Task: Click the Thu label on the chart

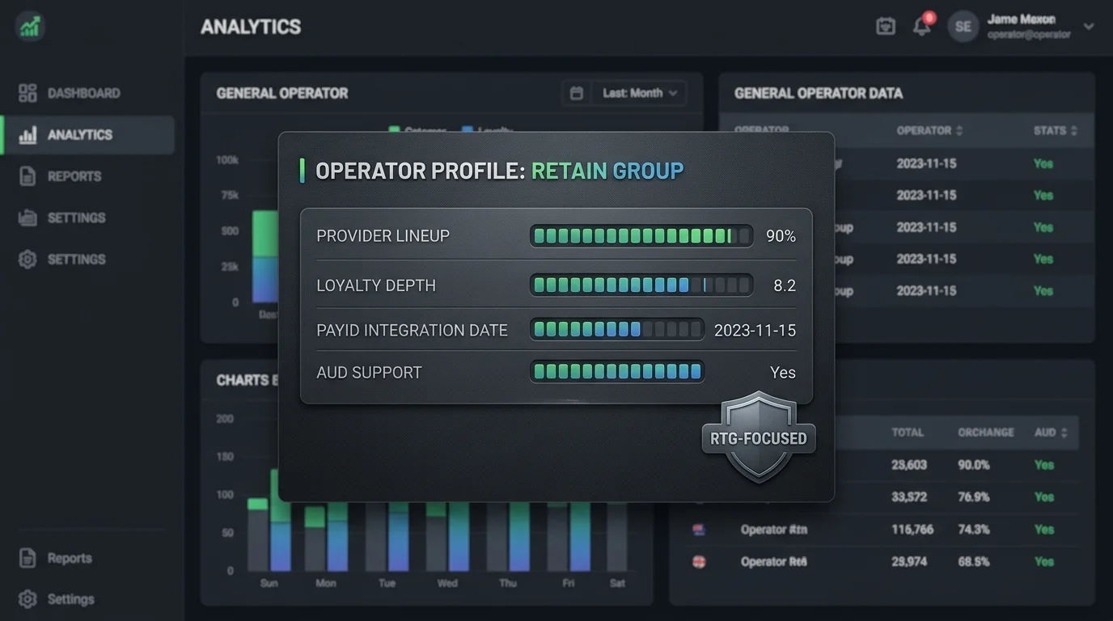Action: (x=508, y=583)
